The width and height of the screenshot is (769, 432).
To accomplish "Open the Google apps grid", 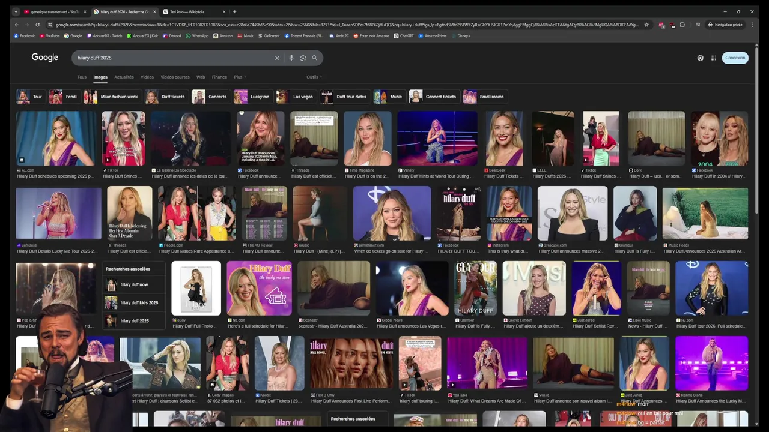I will point(714,58).
